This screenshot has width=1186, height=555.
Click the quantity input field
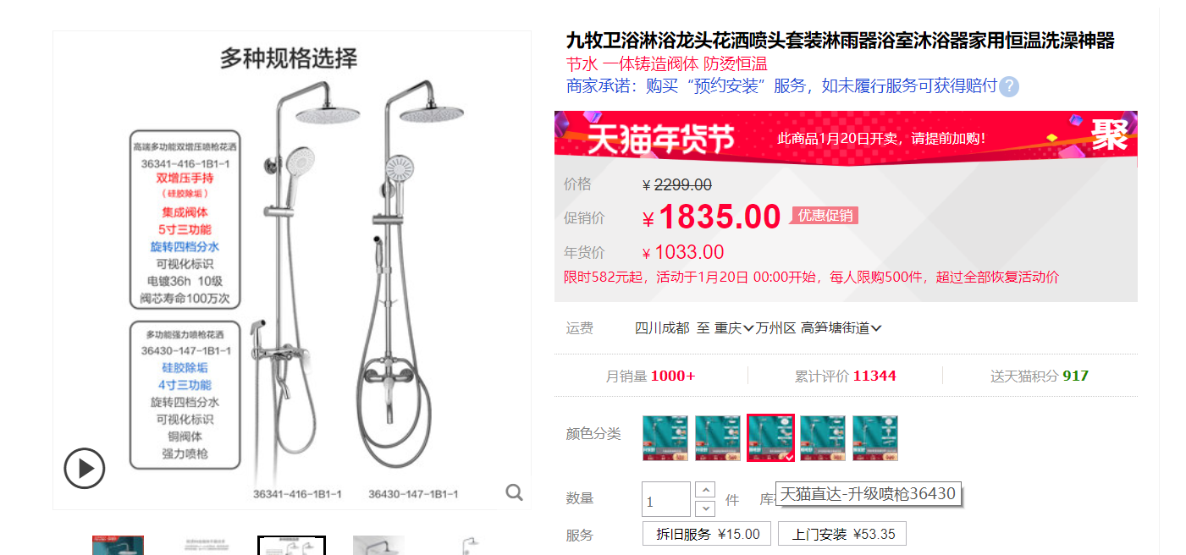[x=666, y=499]
